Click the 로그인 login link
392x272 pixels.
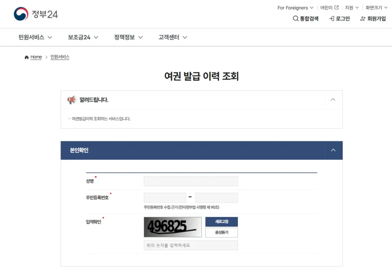click(339, 18)
